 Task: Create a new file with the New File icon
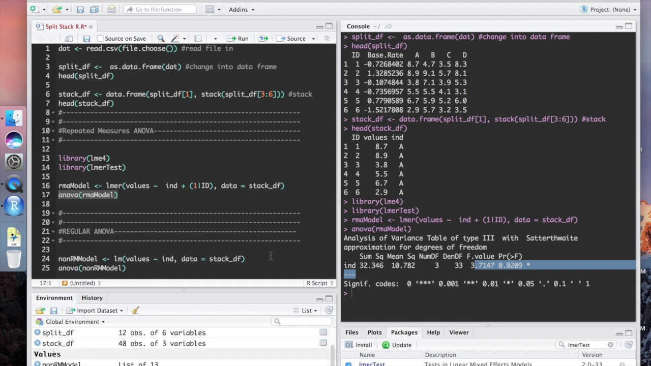[34, 9]
